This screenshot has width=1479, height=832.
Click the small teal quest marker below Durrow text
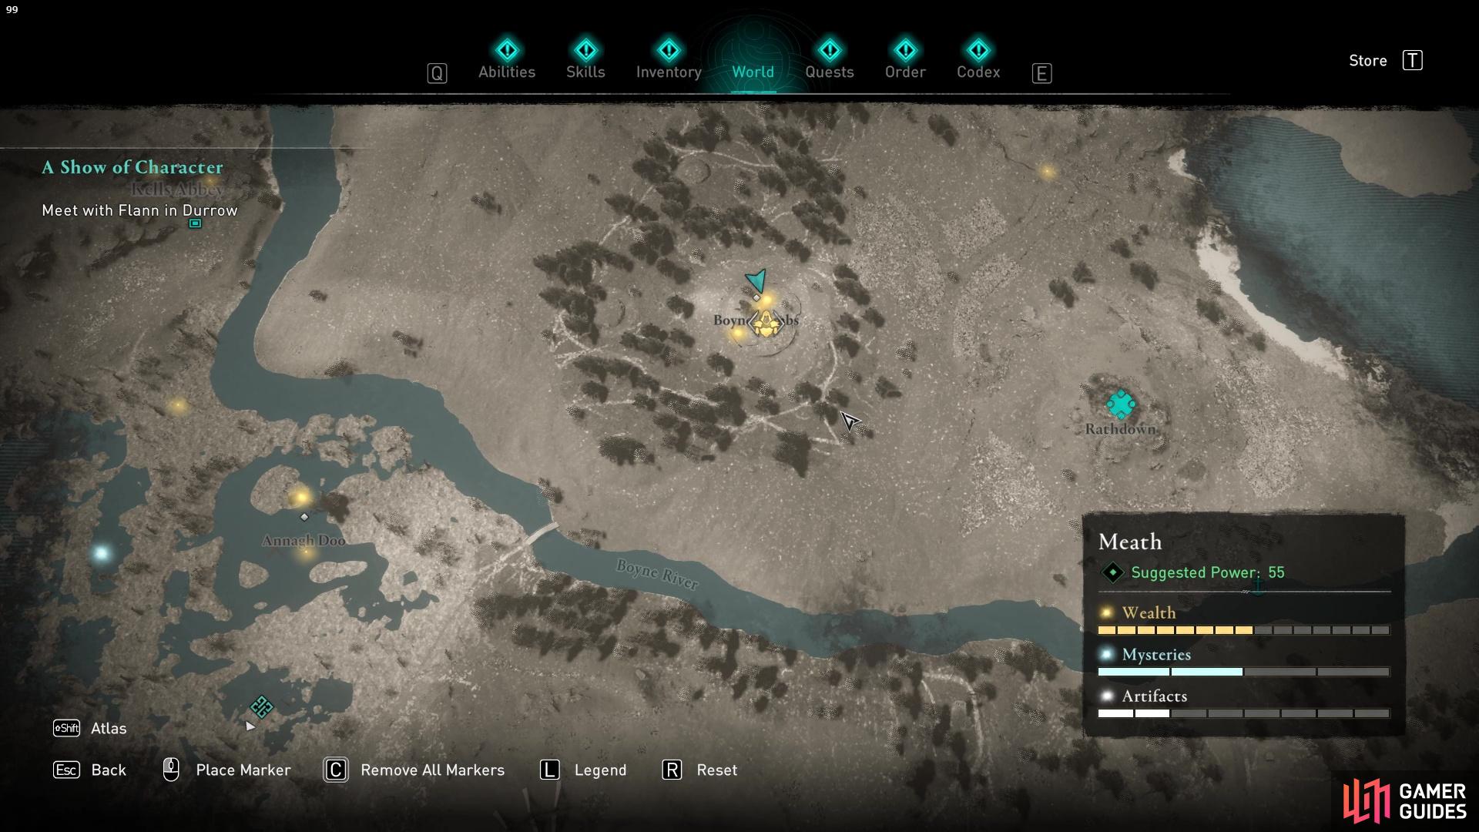(195, 223)
